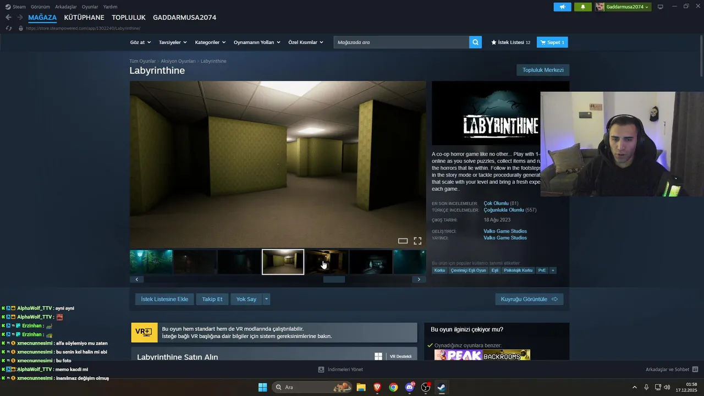This screenshot has height=396, width=704.
Task: Open the arrow dropdown beside Yok Say
Action: (x=266, y=299)
